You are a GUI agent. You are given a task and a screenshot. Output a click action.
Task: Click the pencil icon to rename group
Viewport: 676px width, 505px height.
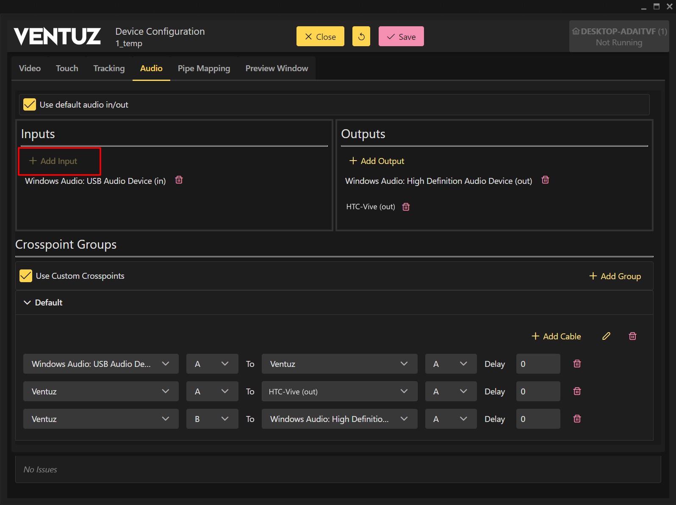pos(606,336)
